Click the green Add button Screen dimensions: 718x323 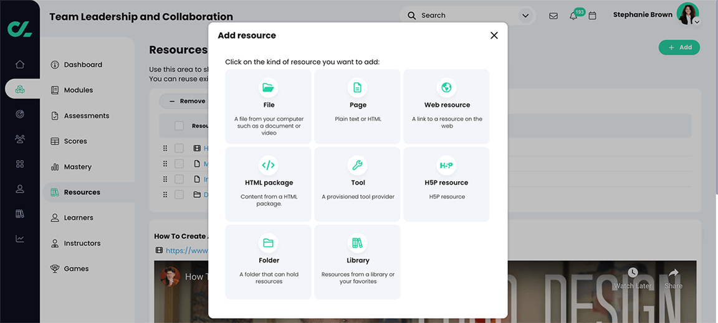(x=679, y=47)
